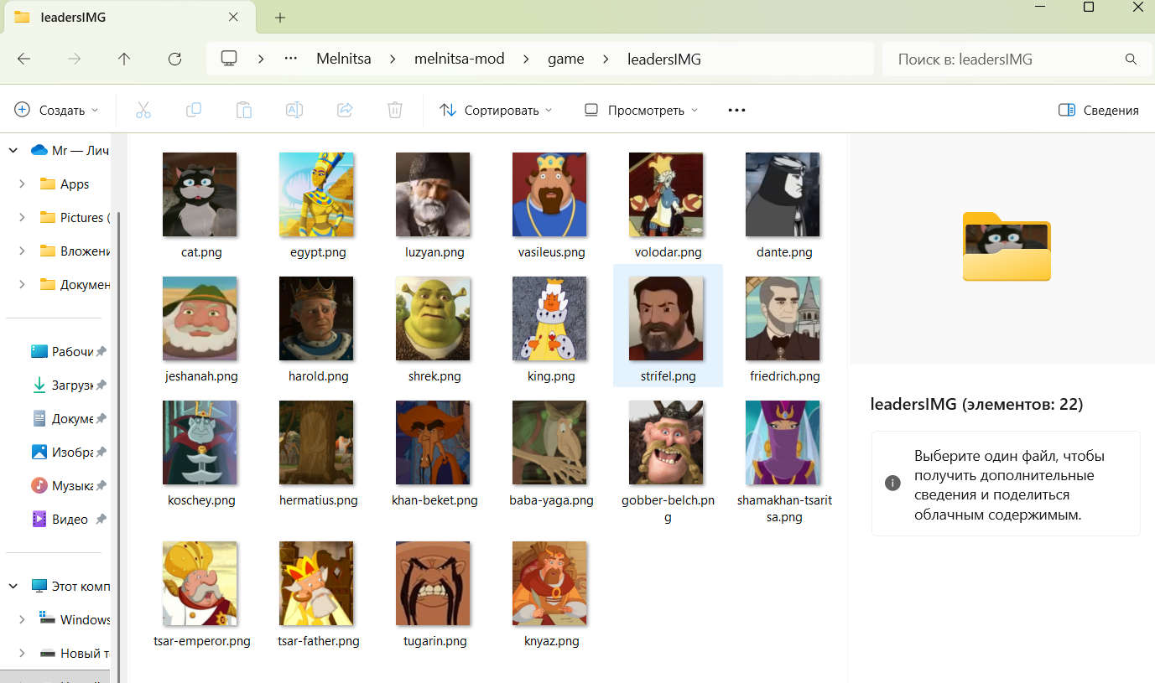Select the shrek.png thumbnail
The height and width of the screenshot is (683, 1155).
(x=433, y=318)
